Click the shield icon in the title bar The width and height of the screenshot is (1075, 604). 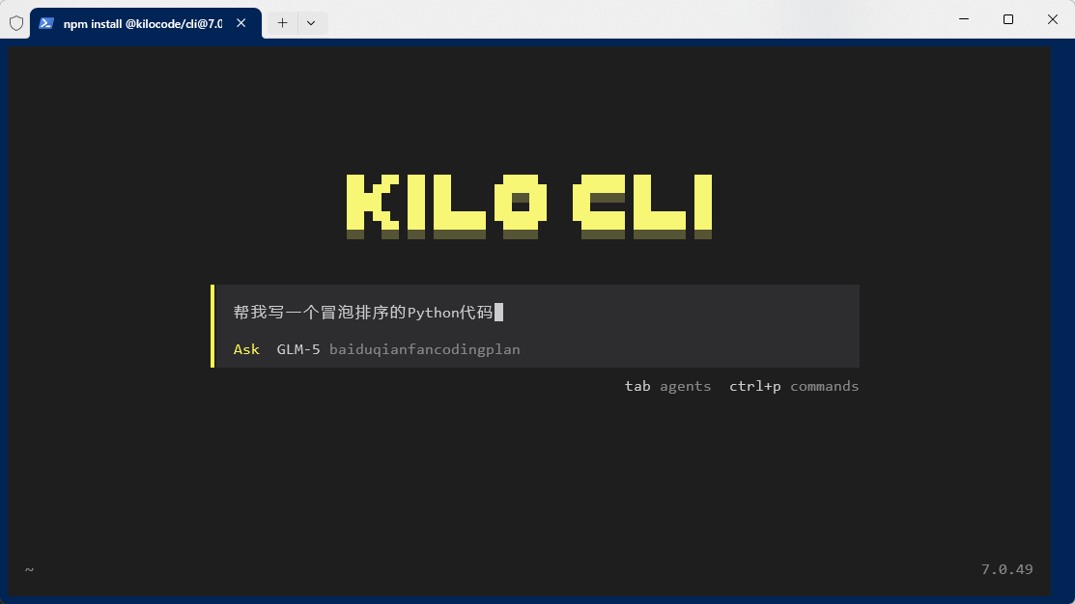click(16, 22)
